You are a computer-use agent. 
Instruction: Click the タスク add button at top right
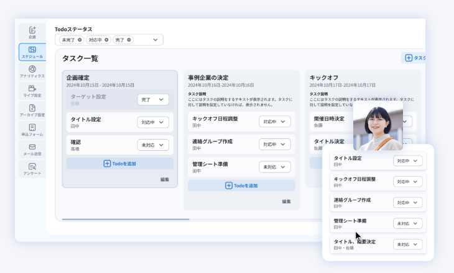(x=414, y=58)
